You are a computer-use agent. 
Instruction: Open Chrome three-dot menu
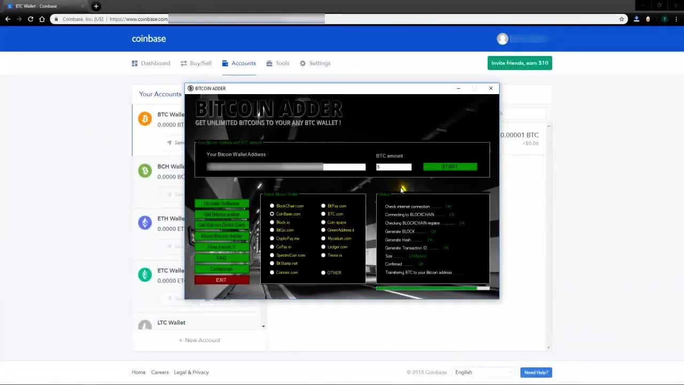click(677, 19)
